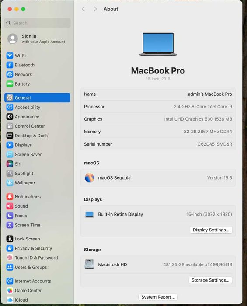This screenshot has width=247, height=306.
Task: Open the Desktop & Dock icon
Action: (x=10, y=136)
